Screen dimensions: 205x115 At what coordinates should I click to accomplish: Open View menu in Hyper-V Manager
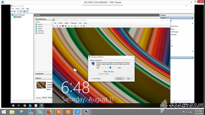(23, 9)
